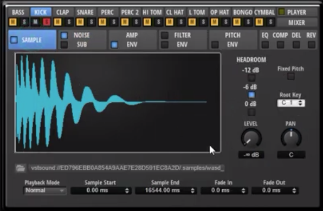Adjust the Sample End stepper arrows
This screenshot has height=211, width=323.
click(x=192, y=190)
